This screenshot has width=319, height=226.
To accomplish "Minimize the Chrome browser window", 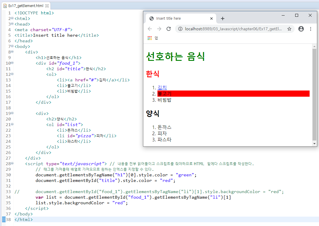I will pyautogui.click(x=283, y=15).
